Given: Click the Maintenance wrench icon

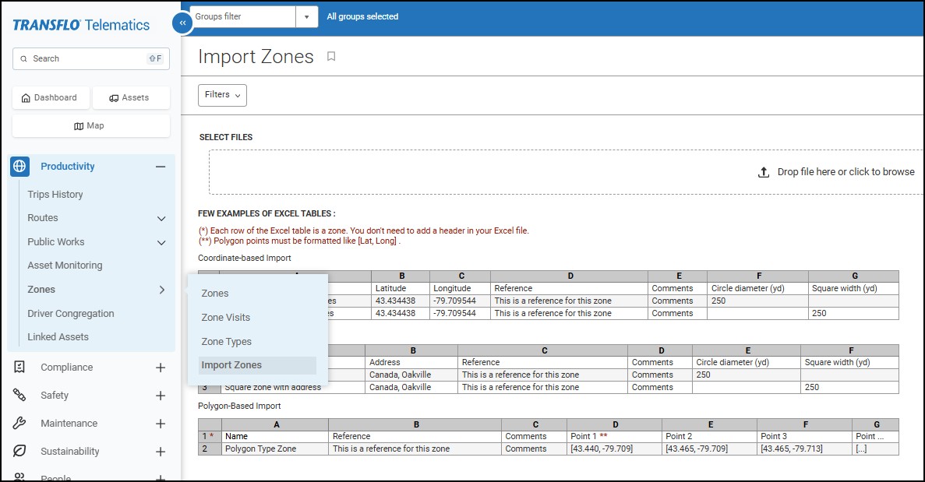Looking at the screenshot, I should coord(19,424).
